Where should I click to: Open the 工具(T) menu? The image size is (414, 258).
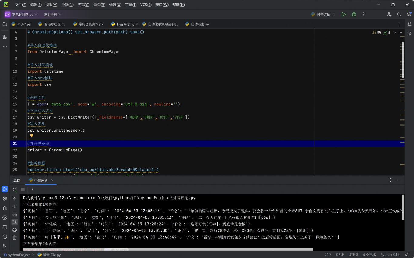tap(131, 5)
